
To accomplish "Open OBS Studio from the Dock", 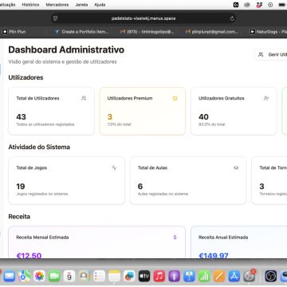I will pos(271,277).
